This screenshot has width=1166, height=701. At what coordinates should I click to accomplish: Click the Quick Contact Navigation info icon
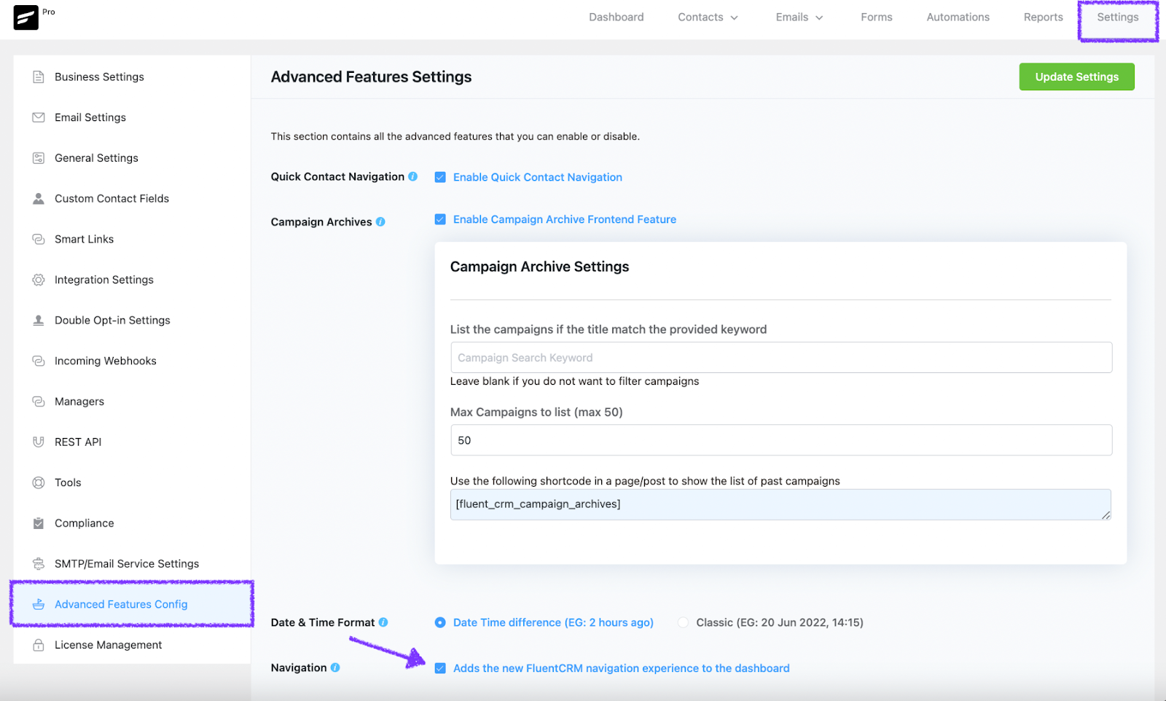click(413, 176)
